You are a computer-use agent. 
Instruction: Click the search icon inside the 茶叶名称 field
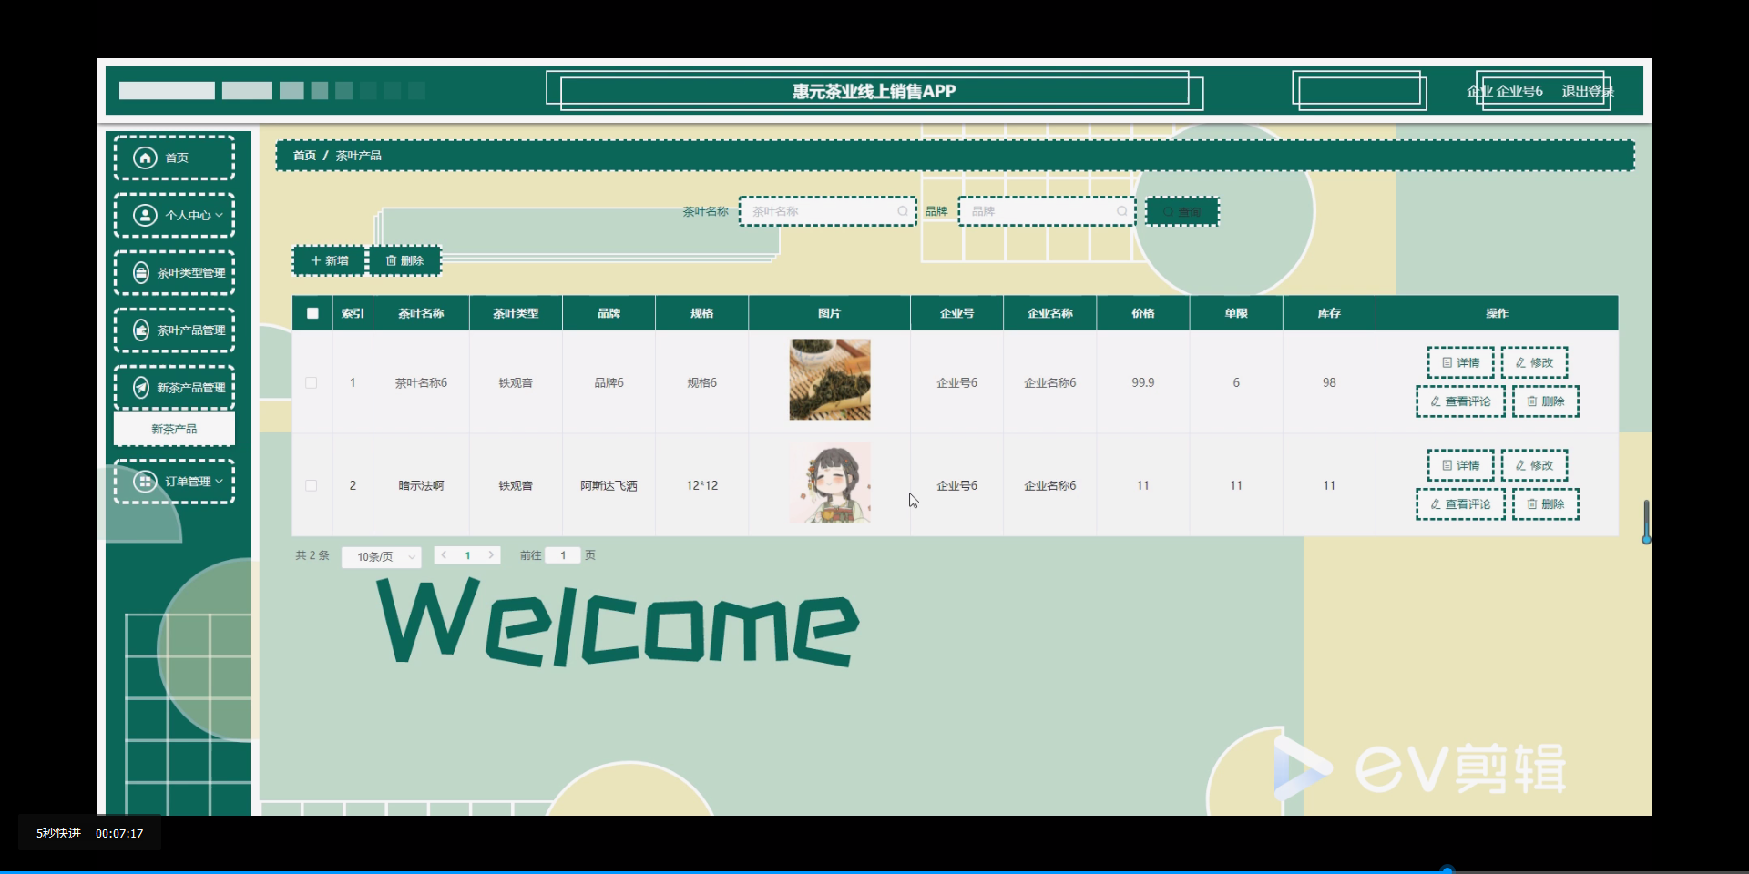point(903,211)
